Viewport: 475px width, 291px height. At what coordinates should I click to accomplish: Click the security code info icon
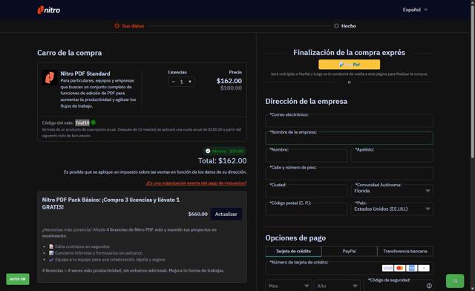[429, 286]
